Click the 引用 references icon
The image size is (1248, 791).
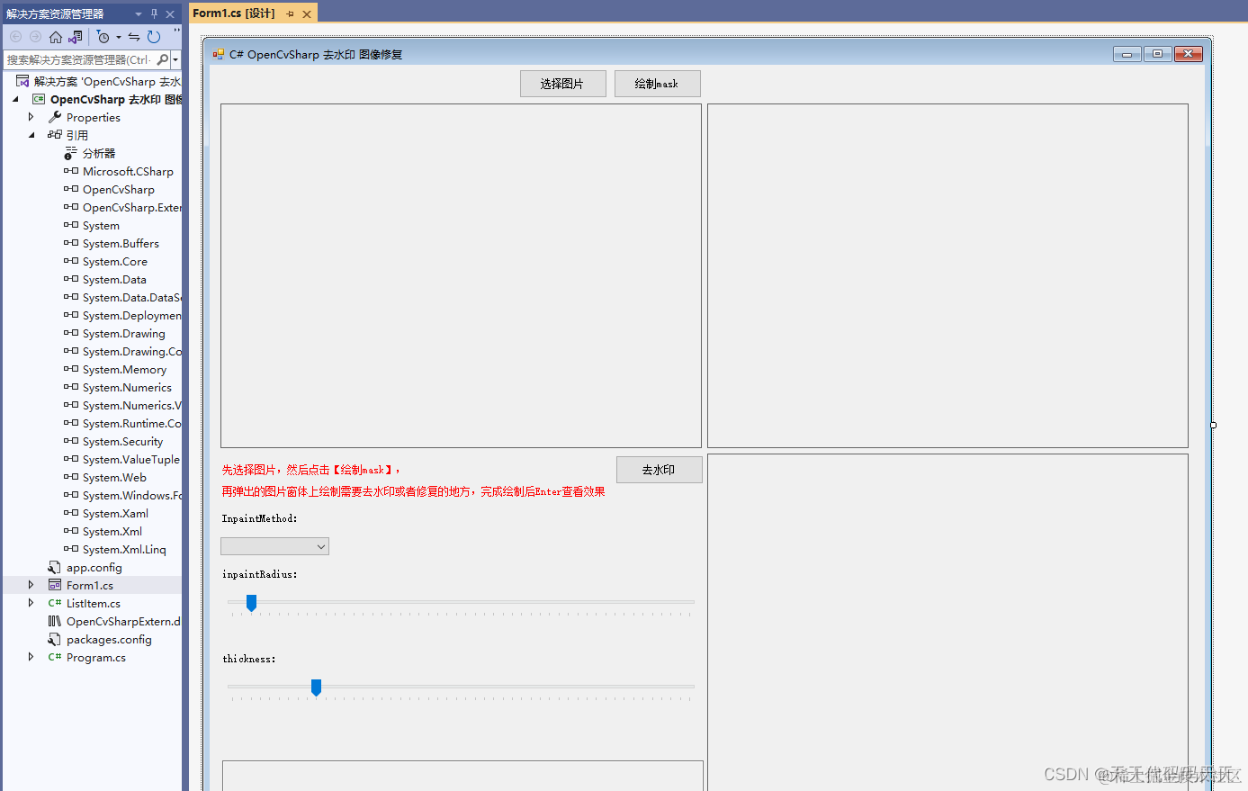[x=55, y=135]
